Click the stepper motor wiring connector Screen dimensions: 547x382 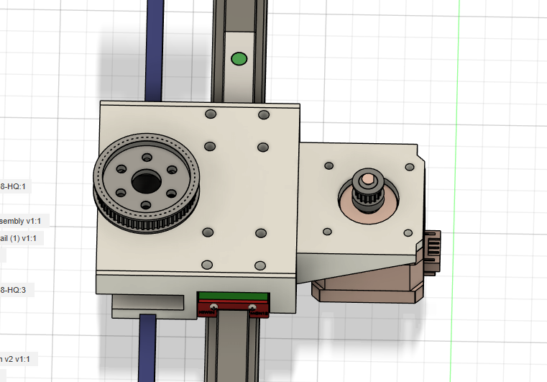click(431, 252)
